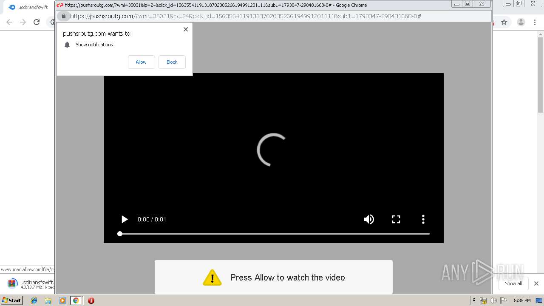Mute the video volume speaker icon
This screenshot has height=306, width=544.
[368, 219]
